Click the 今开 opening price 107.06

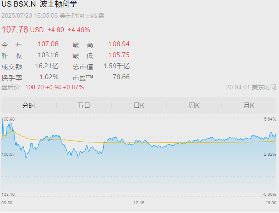[48, 44]
